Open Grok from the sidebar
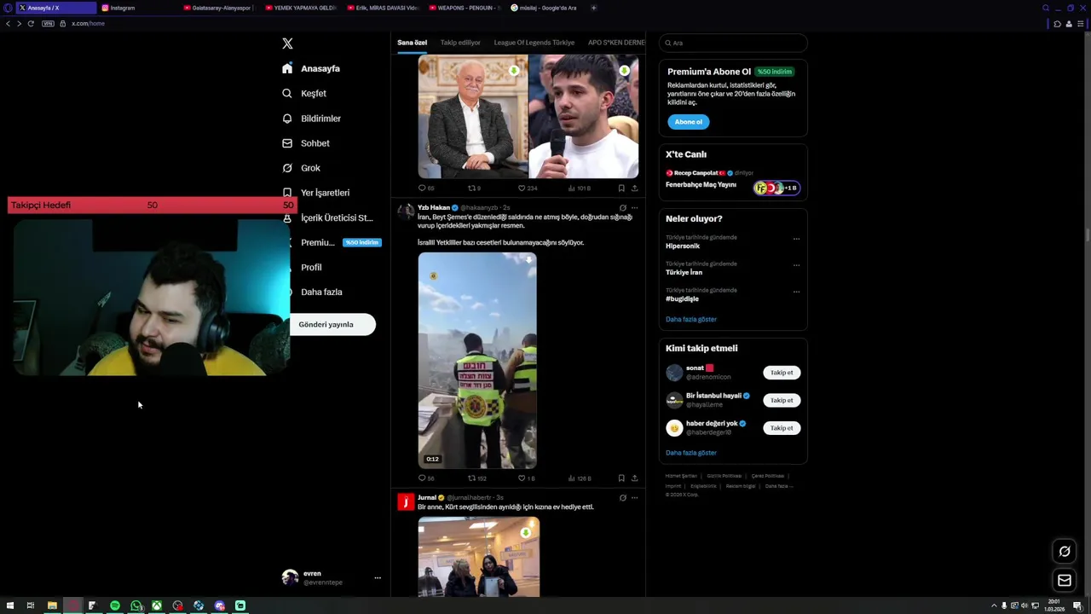Image resolution: width=1091 pixels, height=614 pixels. [301, 168]
